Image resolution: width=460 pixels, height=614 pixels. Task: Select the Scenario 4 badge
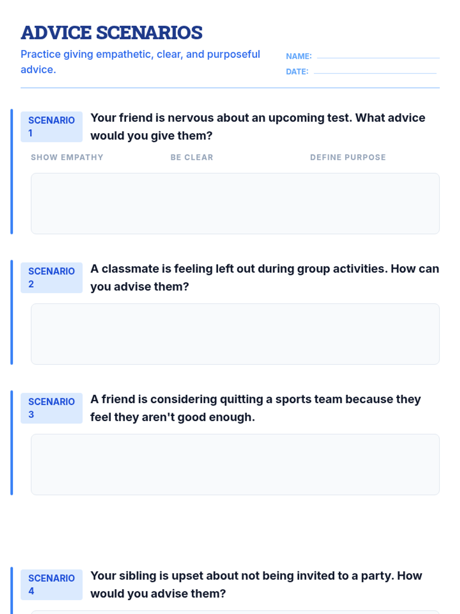(51, 584)
